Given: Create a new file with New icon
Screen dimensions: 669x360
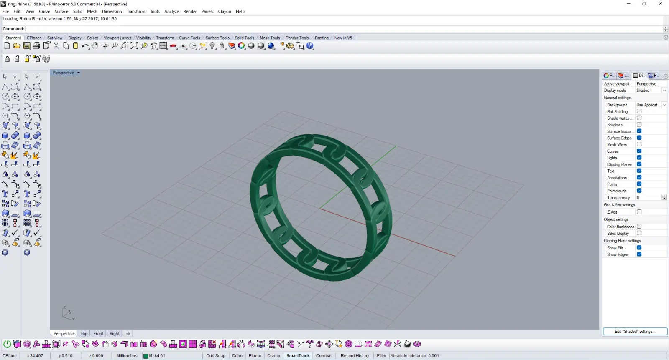Looking at the screenshot, I should [7, 46].
